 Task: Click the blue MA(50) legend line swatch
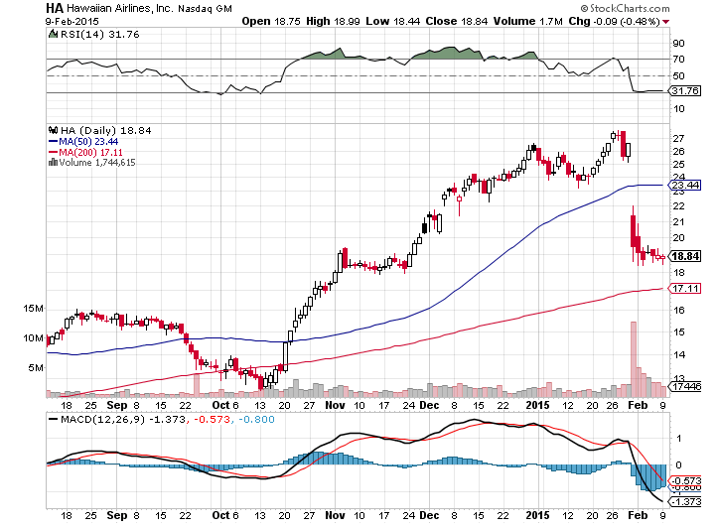[53, 142]
